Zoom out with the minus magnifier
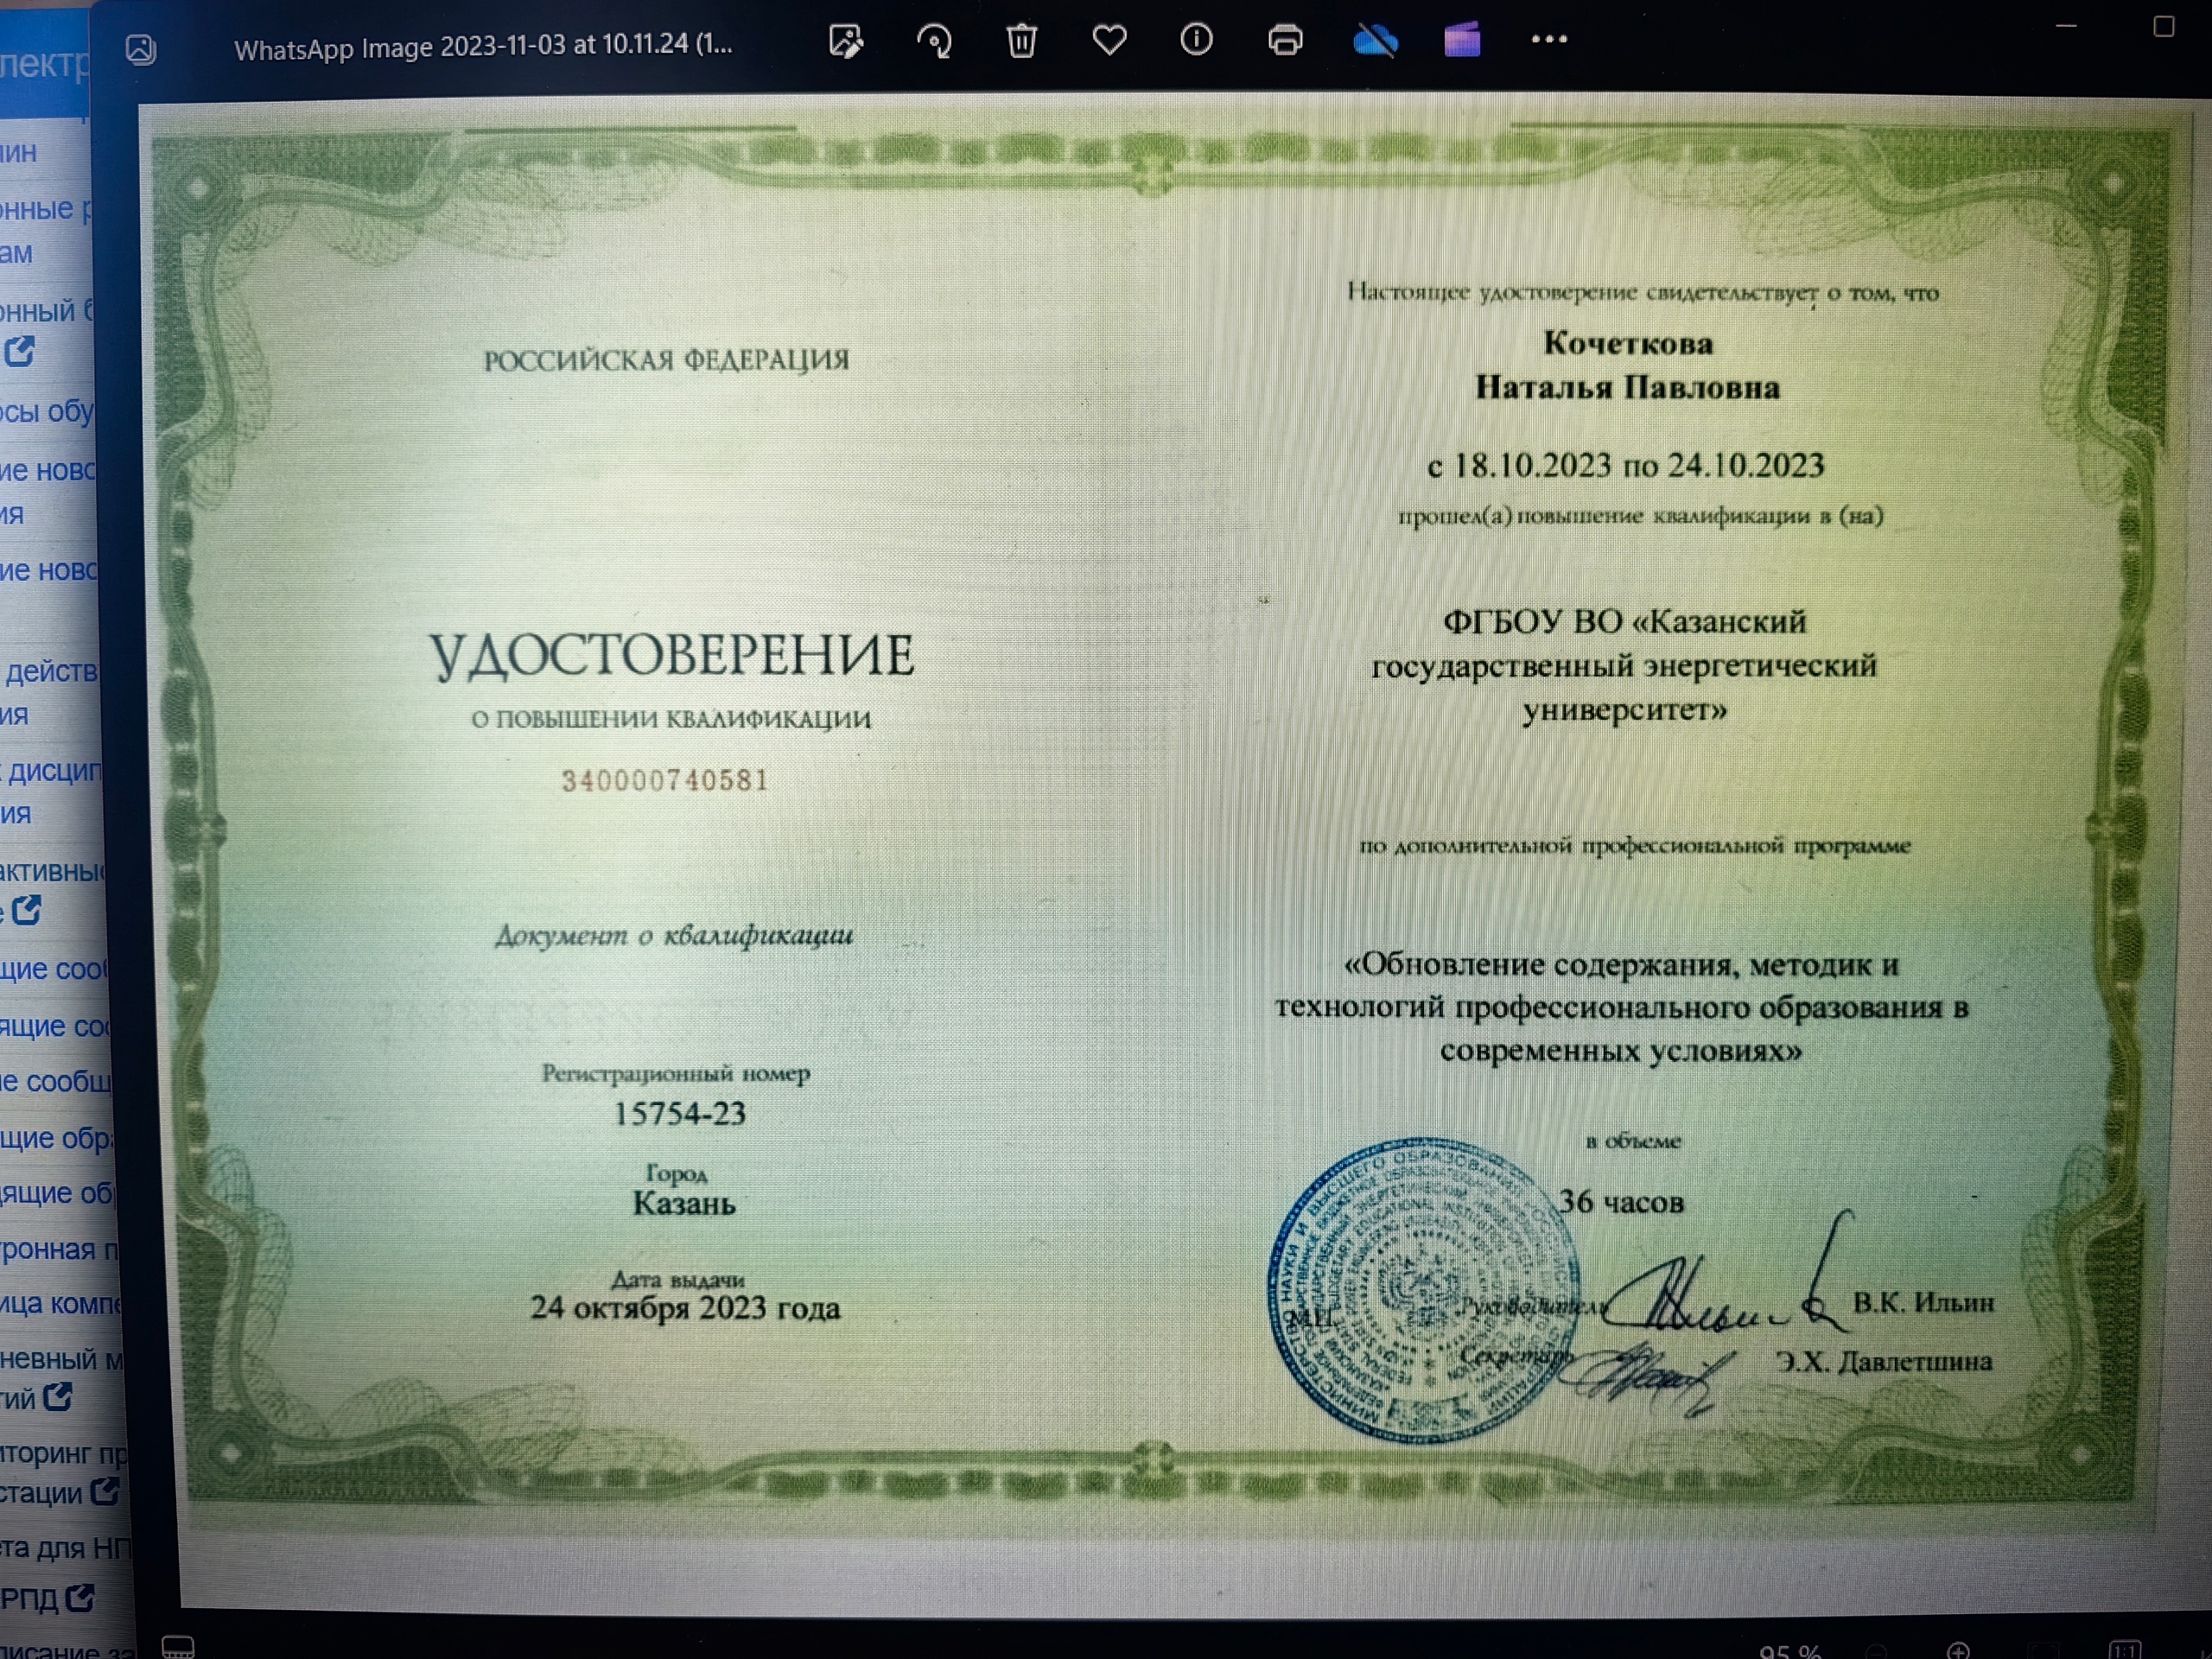Screen dimensions: 2212x1659 point(1876,1652)
